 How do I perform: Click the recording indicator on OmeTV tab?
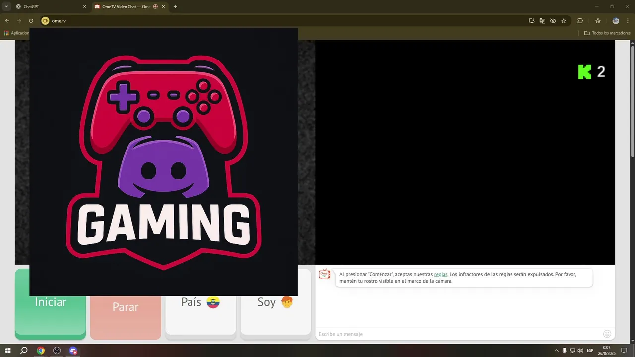[155, 7]
